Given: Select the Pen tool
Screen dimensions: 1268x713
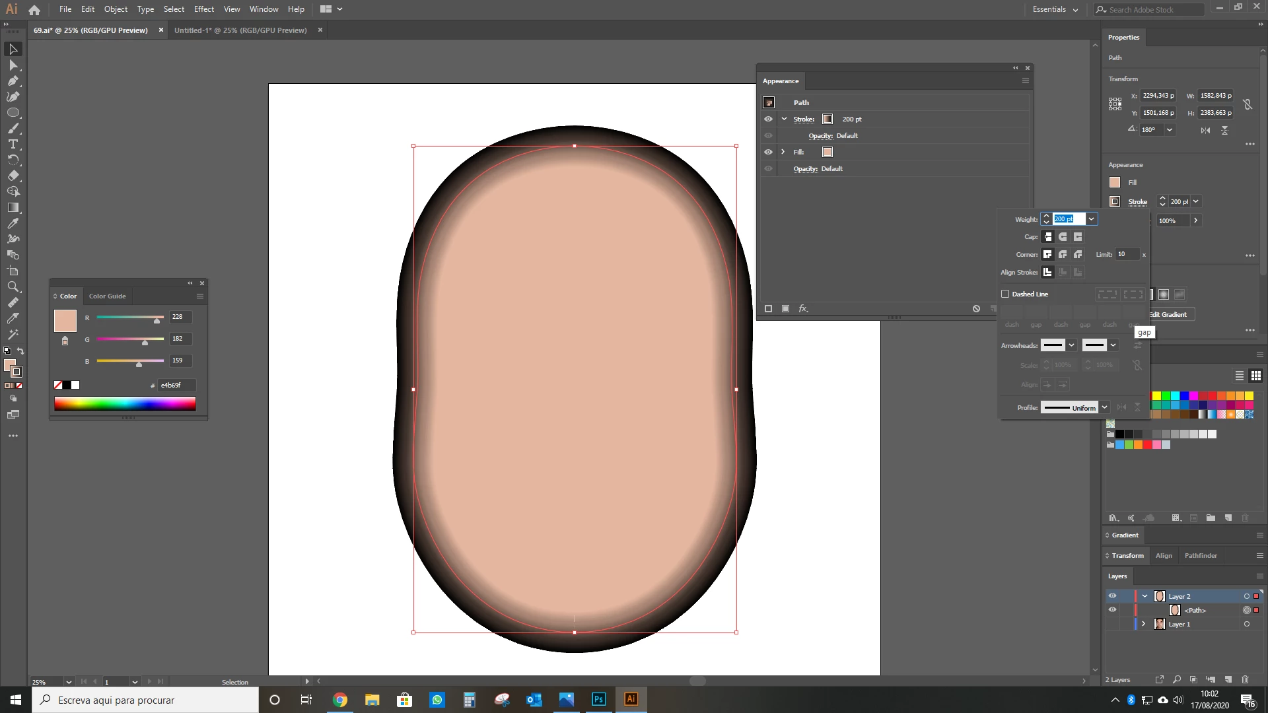Looking at the screenshot, I should (13, 81).
